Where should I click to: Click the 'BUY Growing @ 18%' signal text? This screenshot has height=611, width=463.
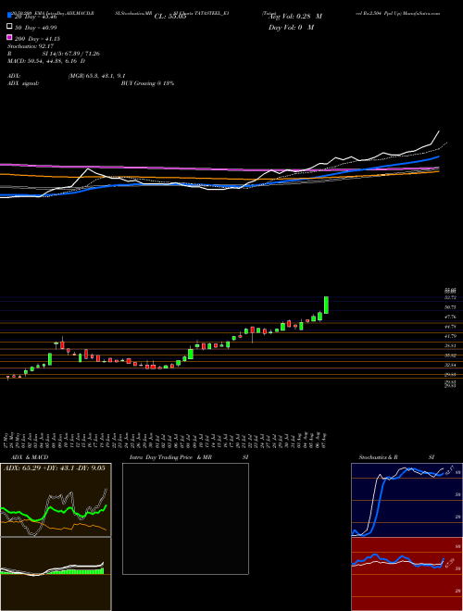tap(147, 83)
